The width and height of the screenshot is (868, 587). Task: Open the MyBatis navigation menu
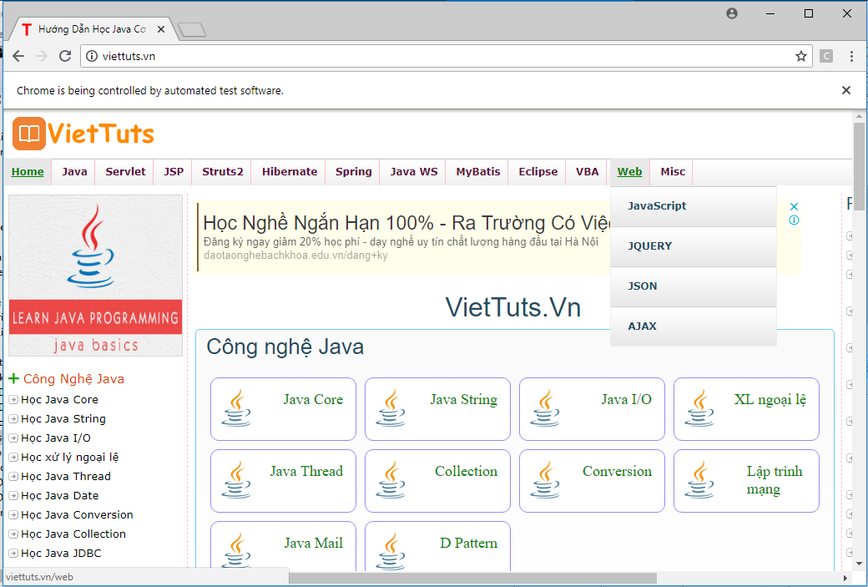[477, 172]
